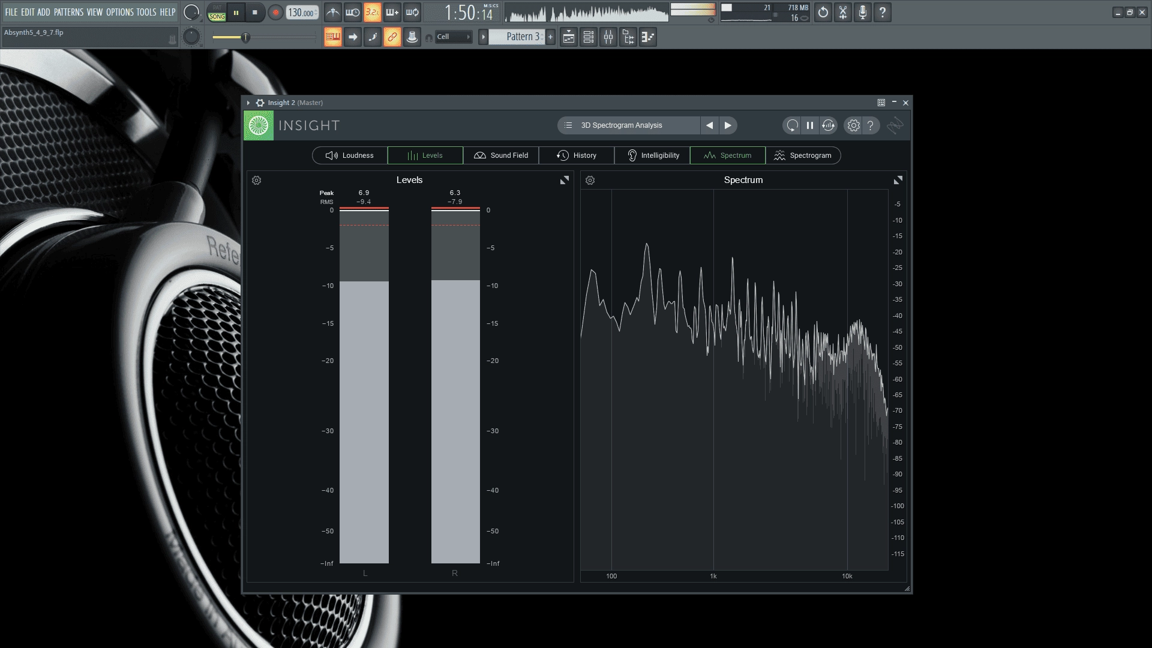The height and width of the screenshot is (648, 1152).
Task: Select the Loudness tab
Action: (350, 155)
